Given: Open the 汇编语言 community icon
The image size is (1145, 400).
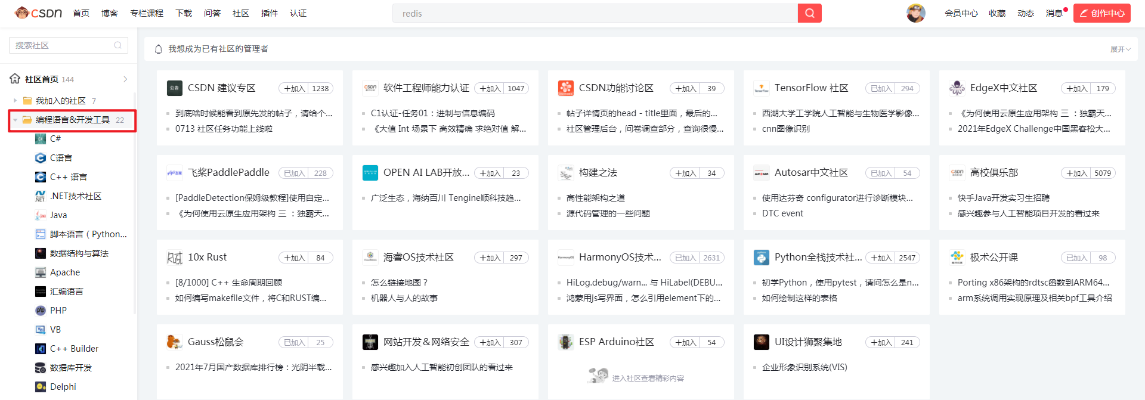Looking at the screenshot, I should [41, 292].
